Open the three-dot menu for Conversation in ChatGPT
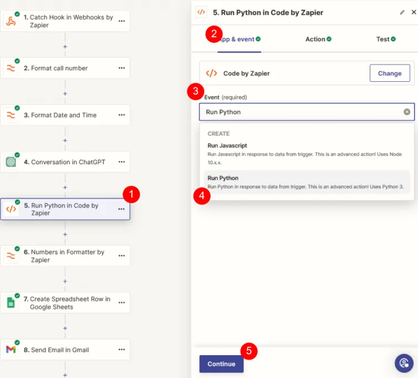This screenshot has height=378, width=418. (122, 162)
